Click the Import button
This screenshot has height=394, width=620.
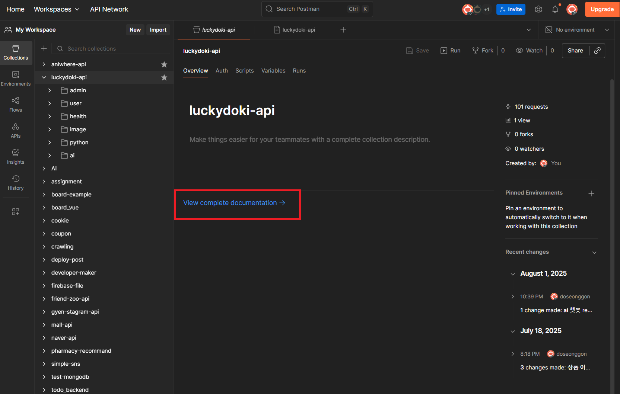pos(158,30)
